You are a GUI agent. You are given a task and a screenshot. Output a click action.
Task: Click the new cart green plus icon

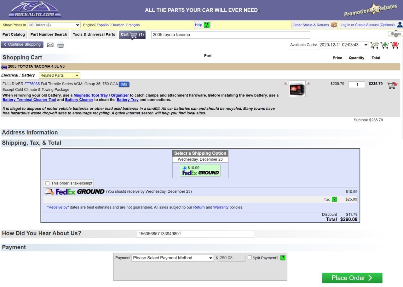pos(384,45)
